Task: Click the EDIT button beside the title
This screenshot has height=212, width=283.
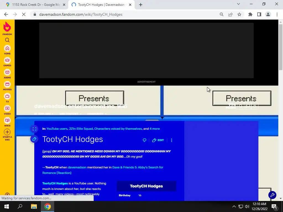Action: tap(158, 140)
